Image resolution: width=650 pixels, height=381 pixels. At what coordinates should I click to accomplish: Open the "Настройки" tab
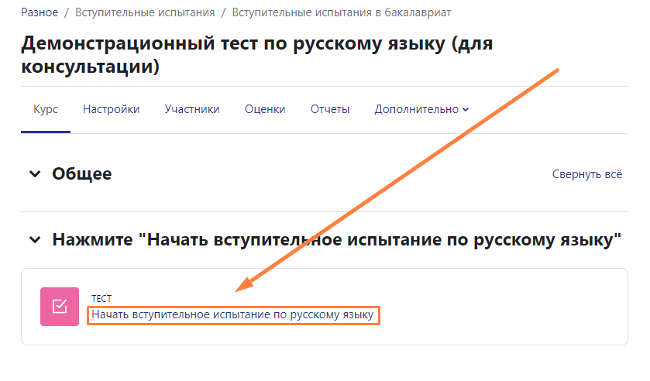click(111, 109)
